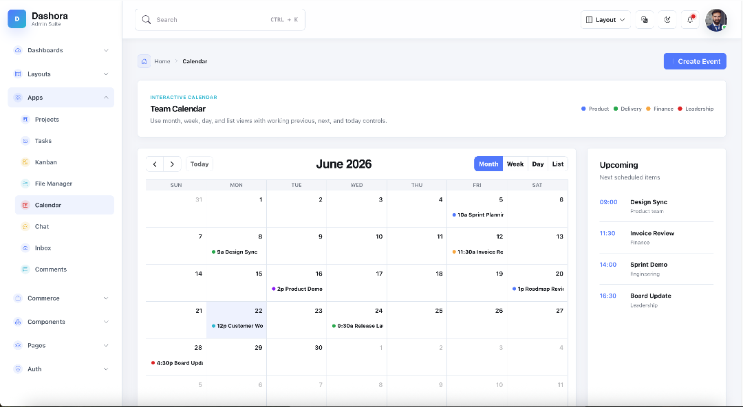Expand the Pages menu chevron
This screenshot has width=743, height=407.
pos(106,345)
